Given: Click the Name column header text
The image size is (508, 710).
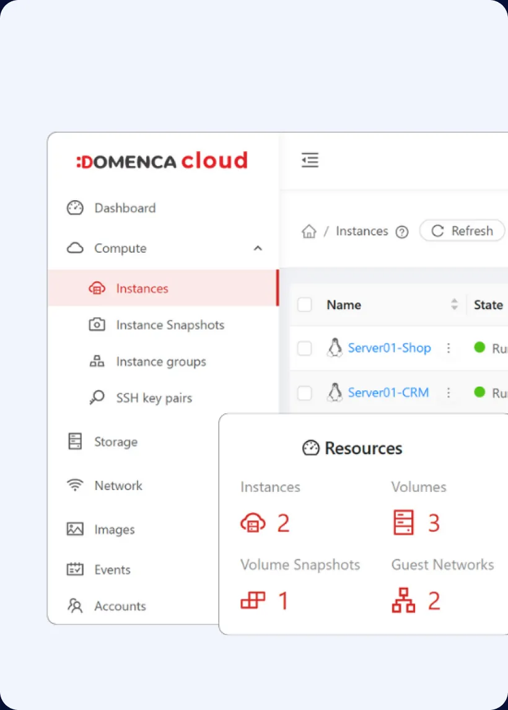Looking at the screenshot, I should tap(344, 305).
